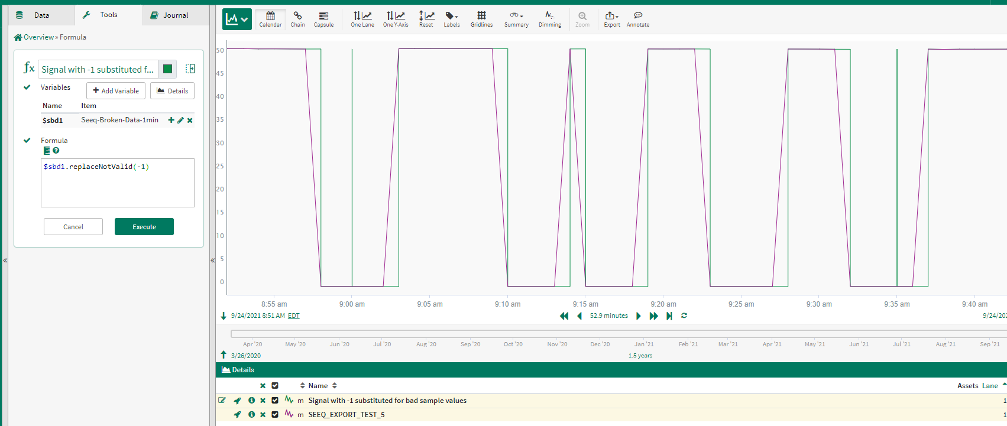
Task: Click the Add Variable button
Action: pos(116,91)
